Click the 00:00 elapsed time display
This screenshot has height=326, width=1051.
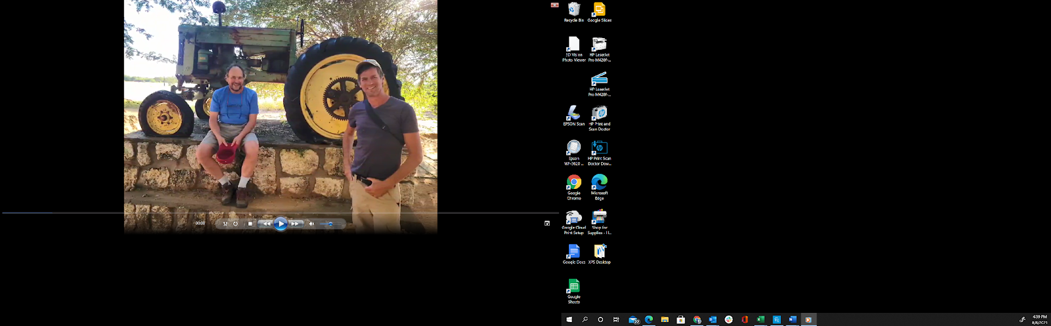coord(200,223)
